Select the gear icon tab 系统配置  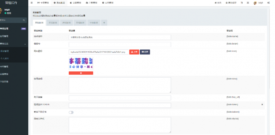point(59,3)
